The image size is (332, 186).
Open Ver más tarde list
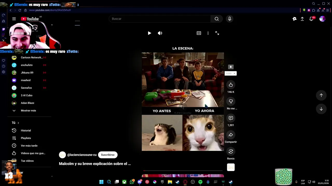click(29, 146)
